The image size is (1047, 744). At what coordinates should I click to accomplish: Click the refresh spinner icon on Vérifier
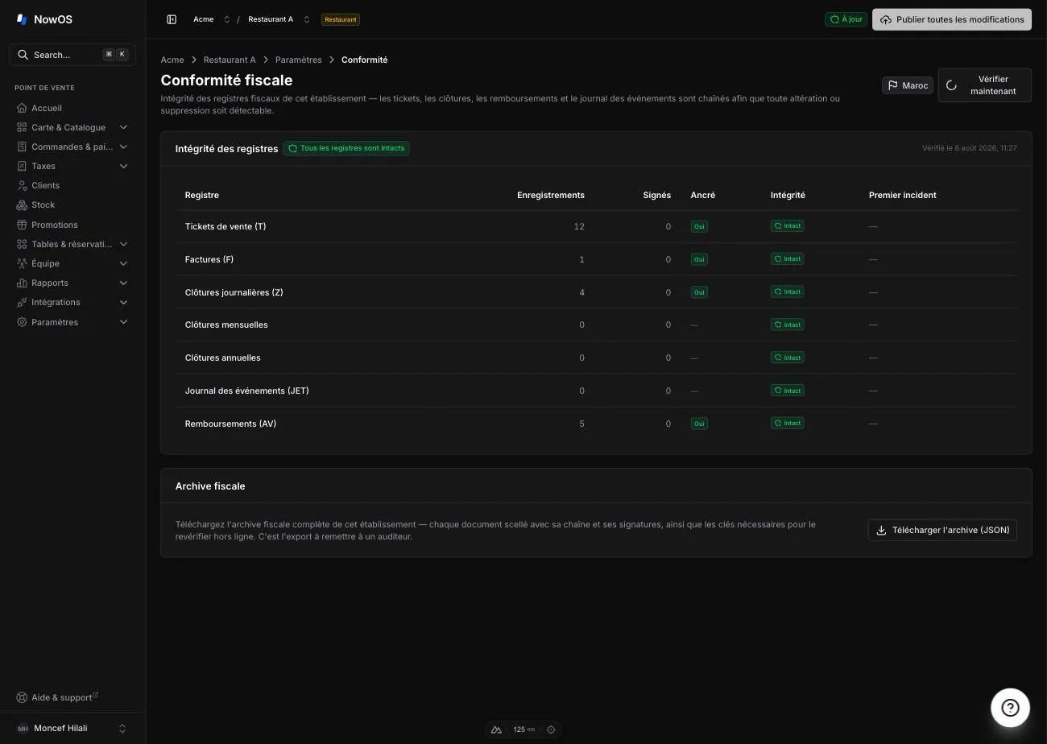tap(951, 85)
